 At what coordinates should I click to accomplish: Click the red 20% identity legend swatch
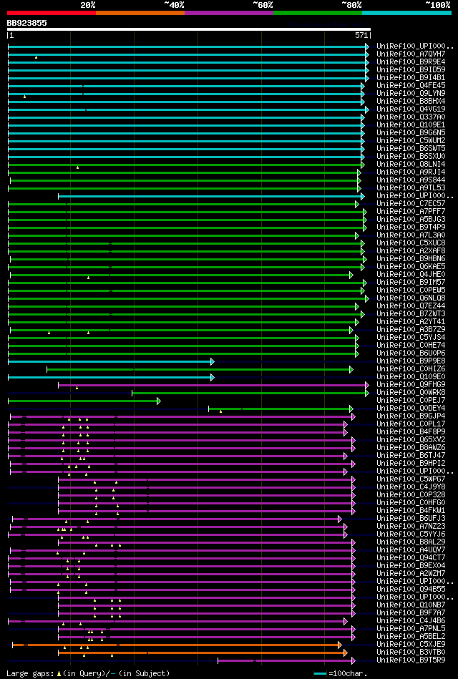pos(51,13)
